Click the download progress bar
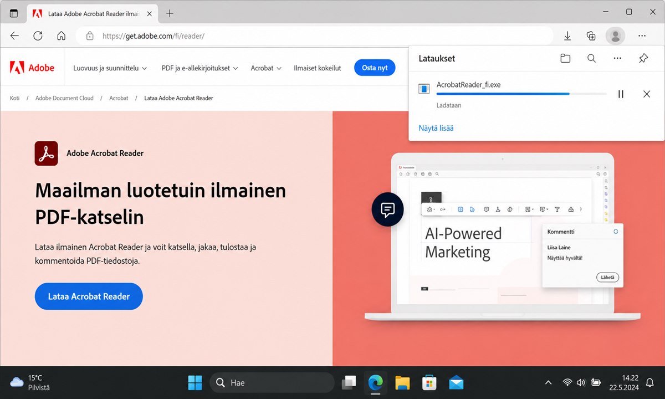665x399 pixels. pyautogui.click(x=521, y=94)
